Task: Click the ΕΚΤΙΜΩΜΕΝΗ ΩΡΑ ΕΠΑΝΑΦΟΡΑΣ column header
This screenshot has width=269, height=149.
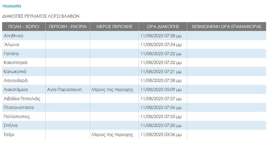Action: click(x=227, y=27)
